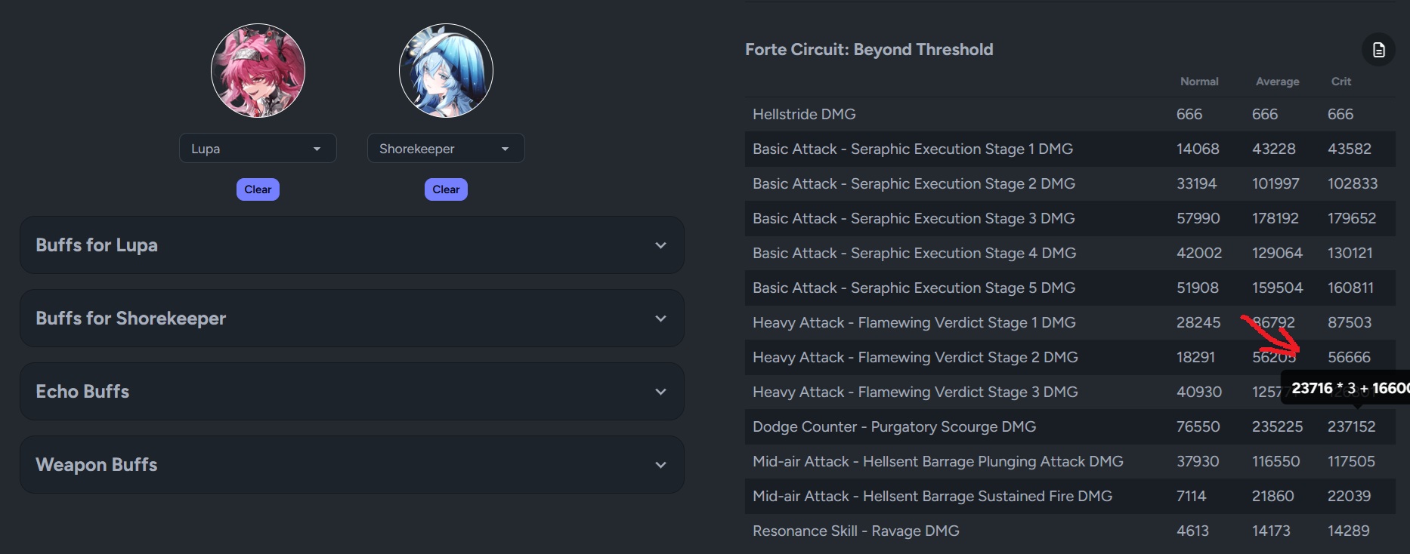The image size is (1410, 554).
Task: Select the Flamewing Verdict Stage 1 DMG label
Action: (914, 322)
